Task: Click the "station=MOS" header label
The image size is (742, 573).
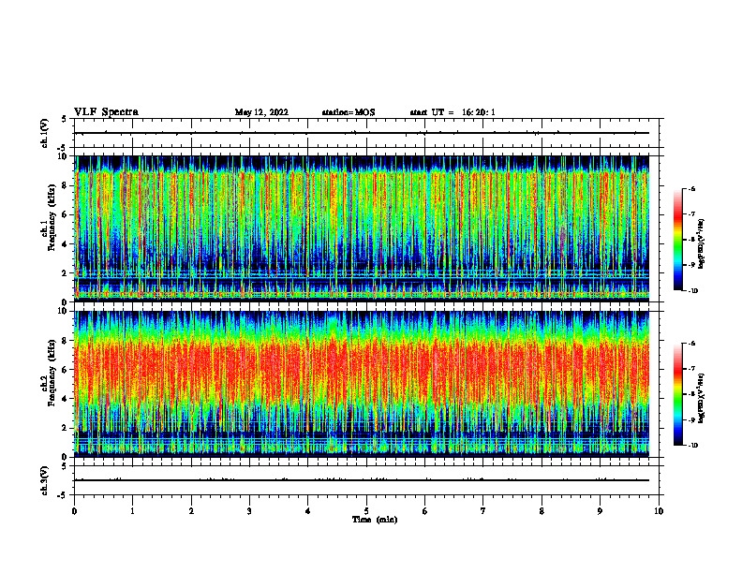Action: point(349,112)
